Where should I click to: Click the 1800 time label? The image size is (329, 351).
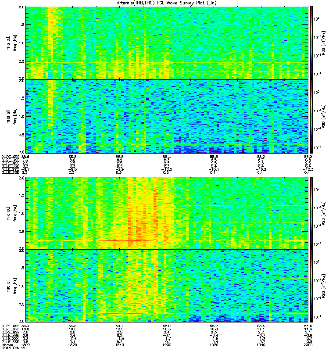click(25, 345)
